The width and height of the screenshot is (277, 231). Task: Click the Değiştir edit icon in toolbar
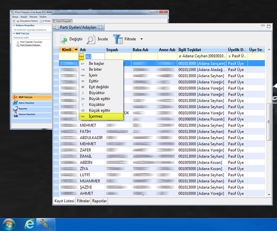pos(63,39)
